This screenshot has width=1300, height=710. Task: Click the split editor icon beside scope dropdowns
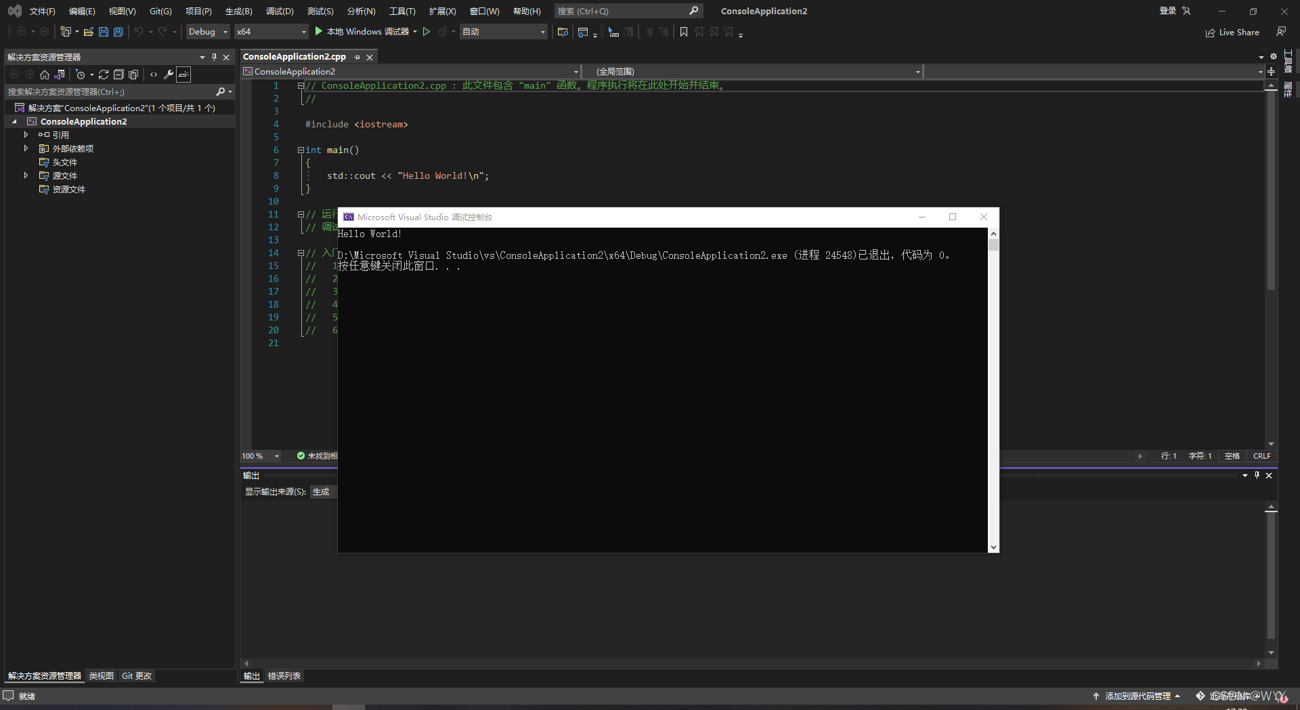[x=1272, y=71]
